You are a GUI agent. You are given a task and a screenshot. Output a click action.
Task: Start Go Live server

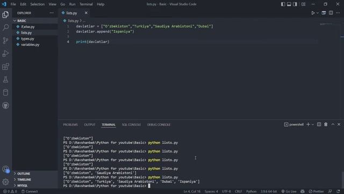(289, 191)
